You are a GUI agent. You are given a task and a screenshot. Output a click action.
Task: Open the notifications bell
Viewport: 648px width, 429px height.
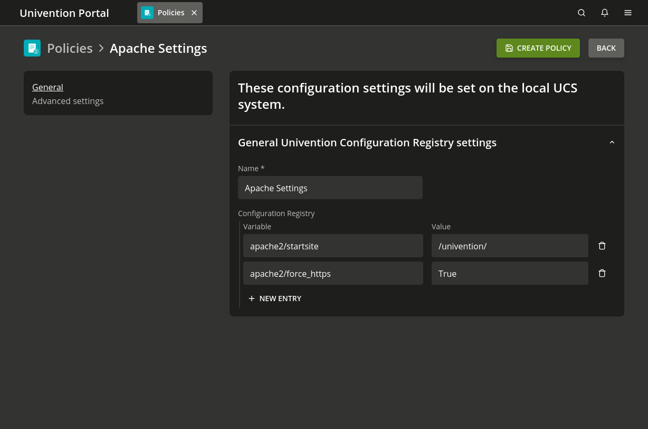[605, 13]
